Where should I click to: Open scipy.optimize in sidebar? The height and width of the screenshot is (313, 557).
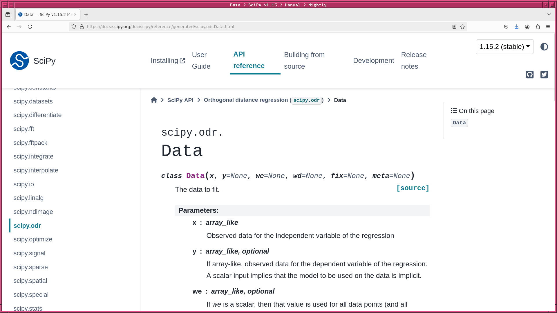pos(33,239)
